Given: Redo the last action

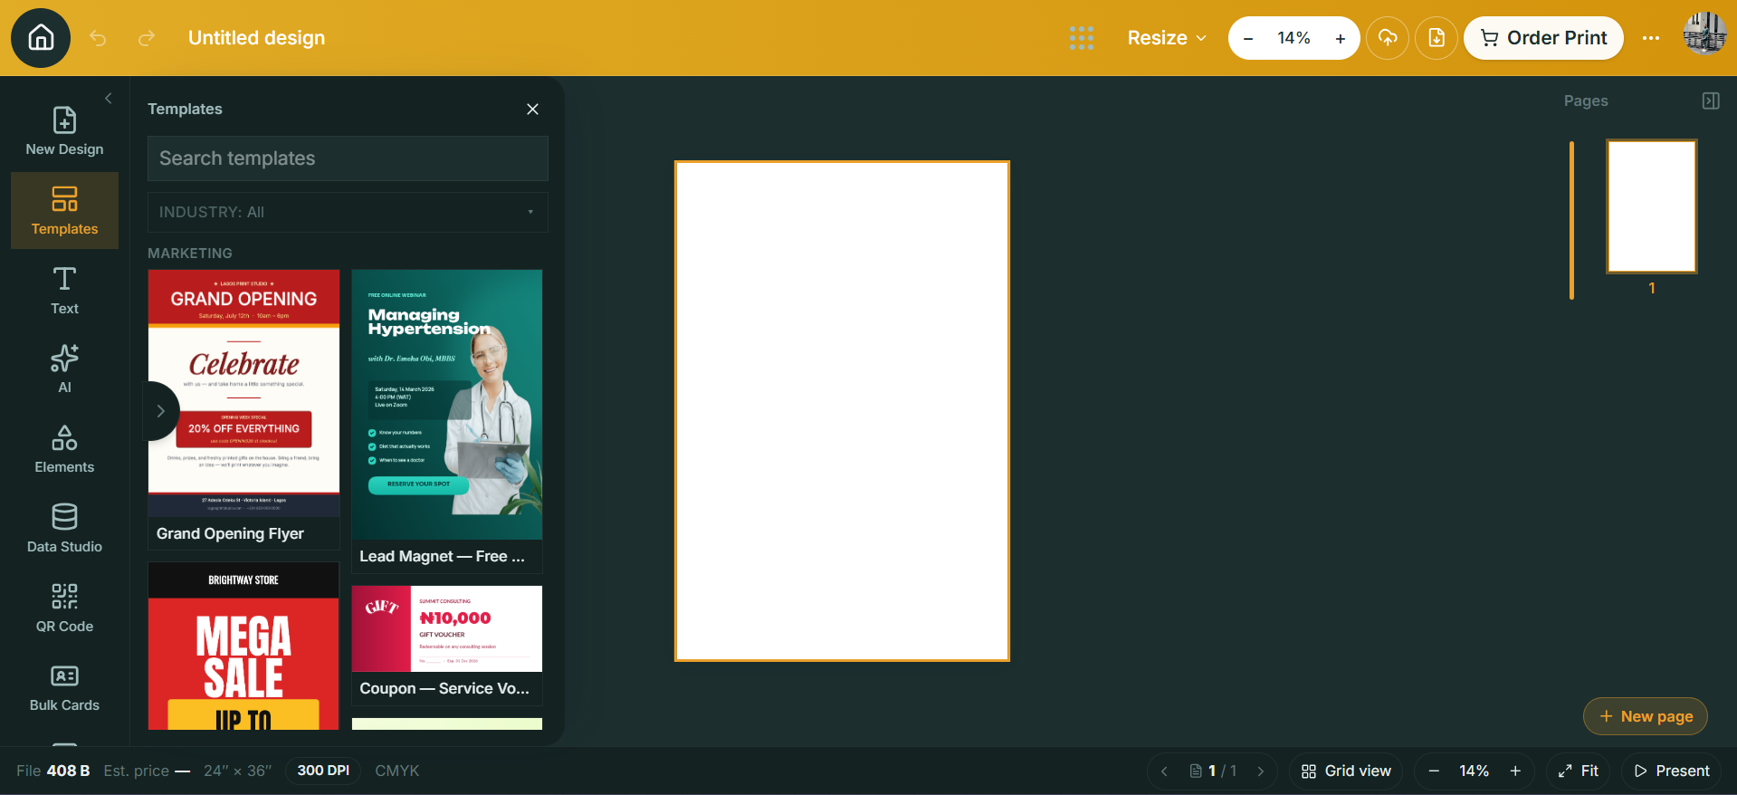Looking at the screenshot, I should [147, 38].
